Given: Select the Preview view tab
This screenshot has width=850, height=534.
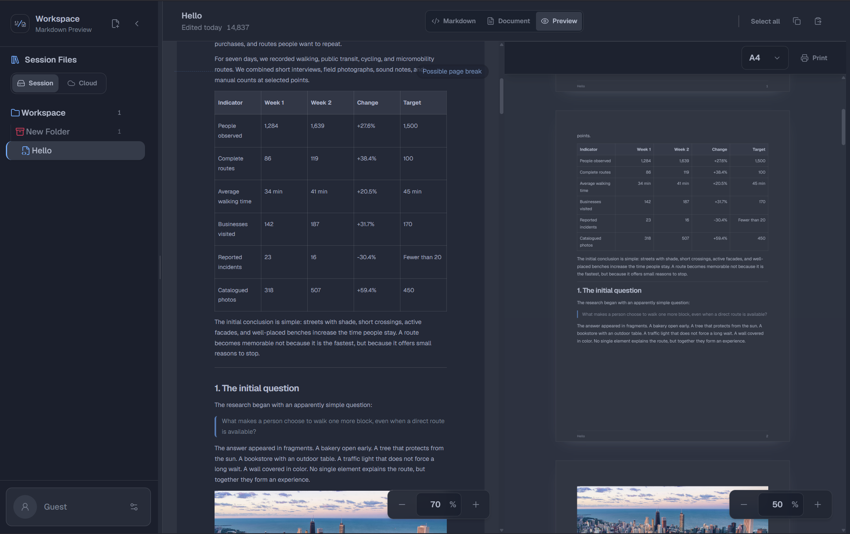Looking at the screenshot, I should 559,21.
